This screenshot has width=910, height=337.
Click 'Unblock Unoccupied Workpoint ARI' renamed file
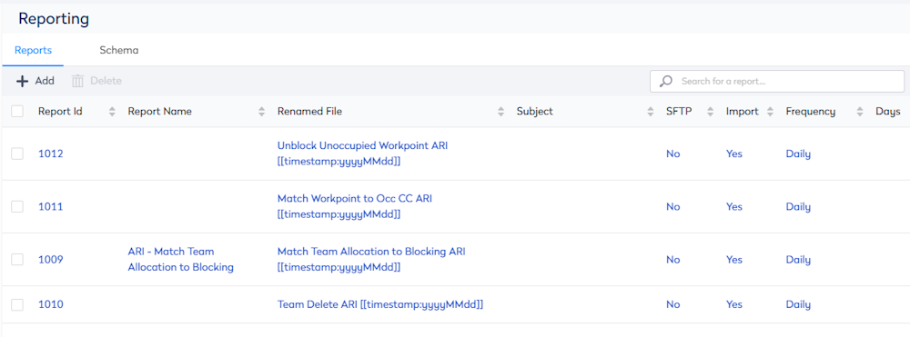coord(363,154)
